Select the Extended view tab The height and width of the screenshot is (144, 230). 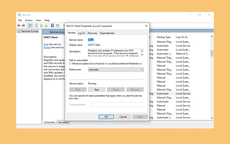pyautogui.click(x=49, y=122)
